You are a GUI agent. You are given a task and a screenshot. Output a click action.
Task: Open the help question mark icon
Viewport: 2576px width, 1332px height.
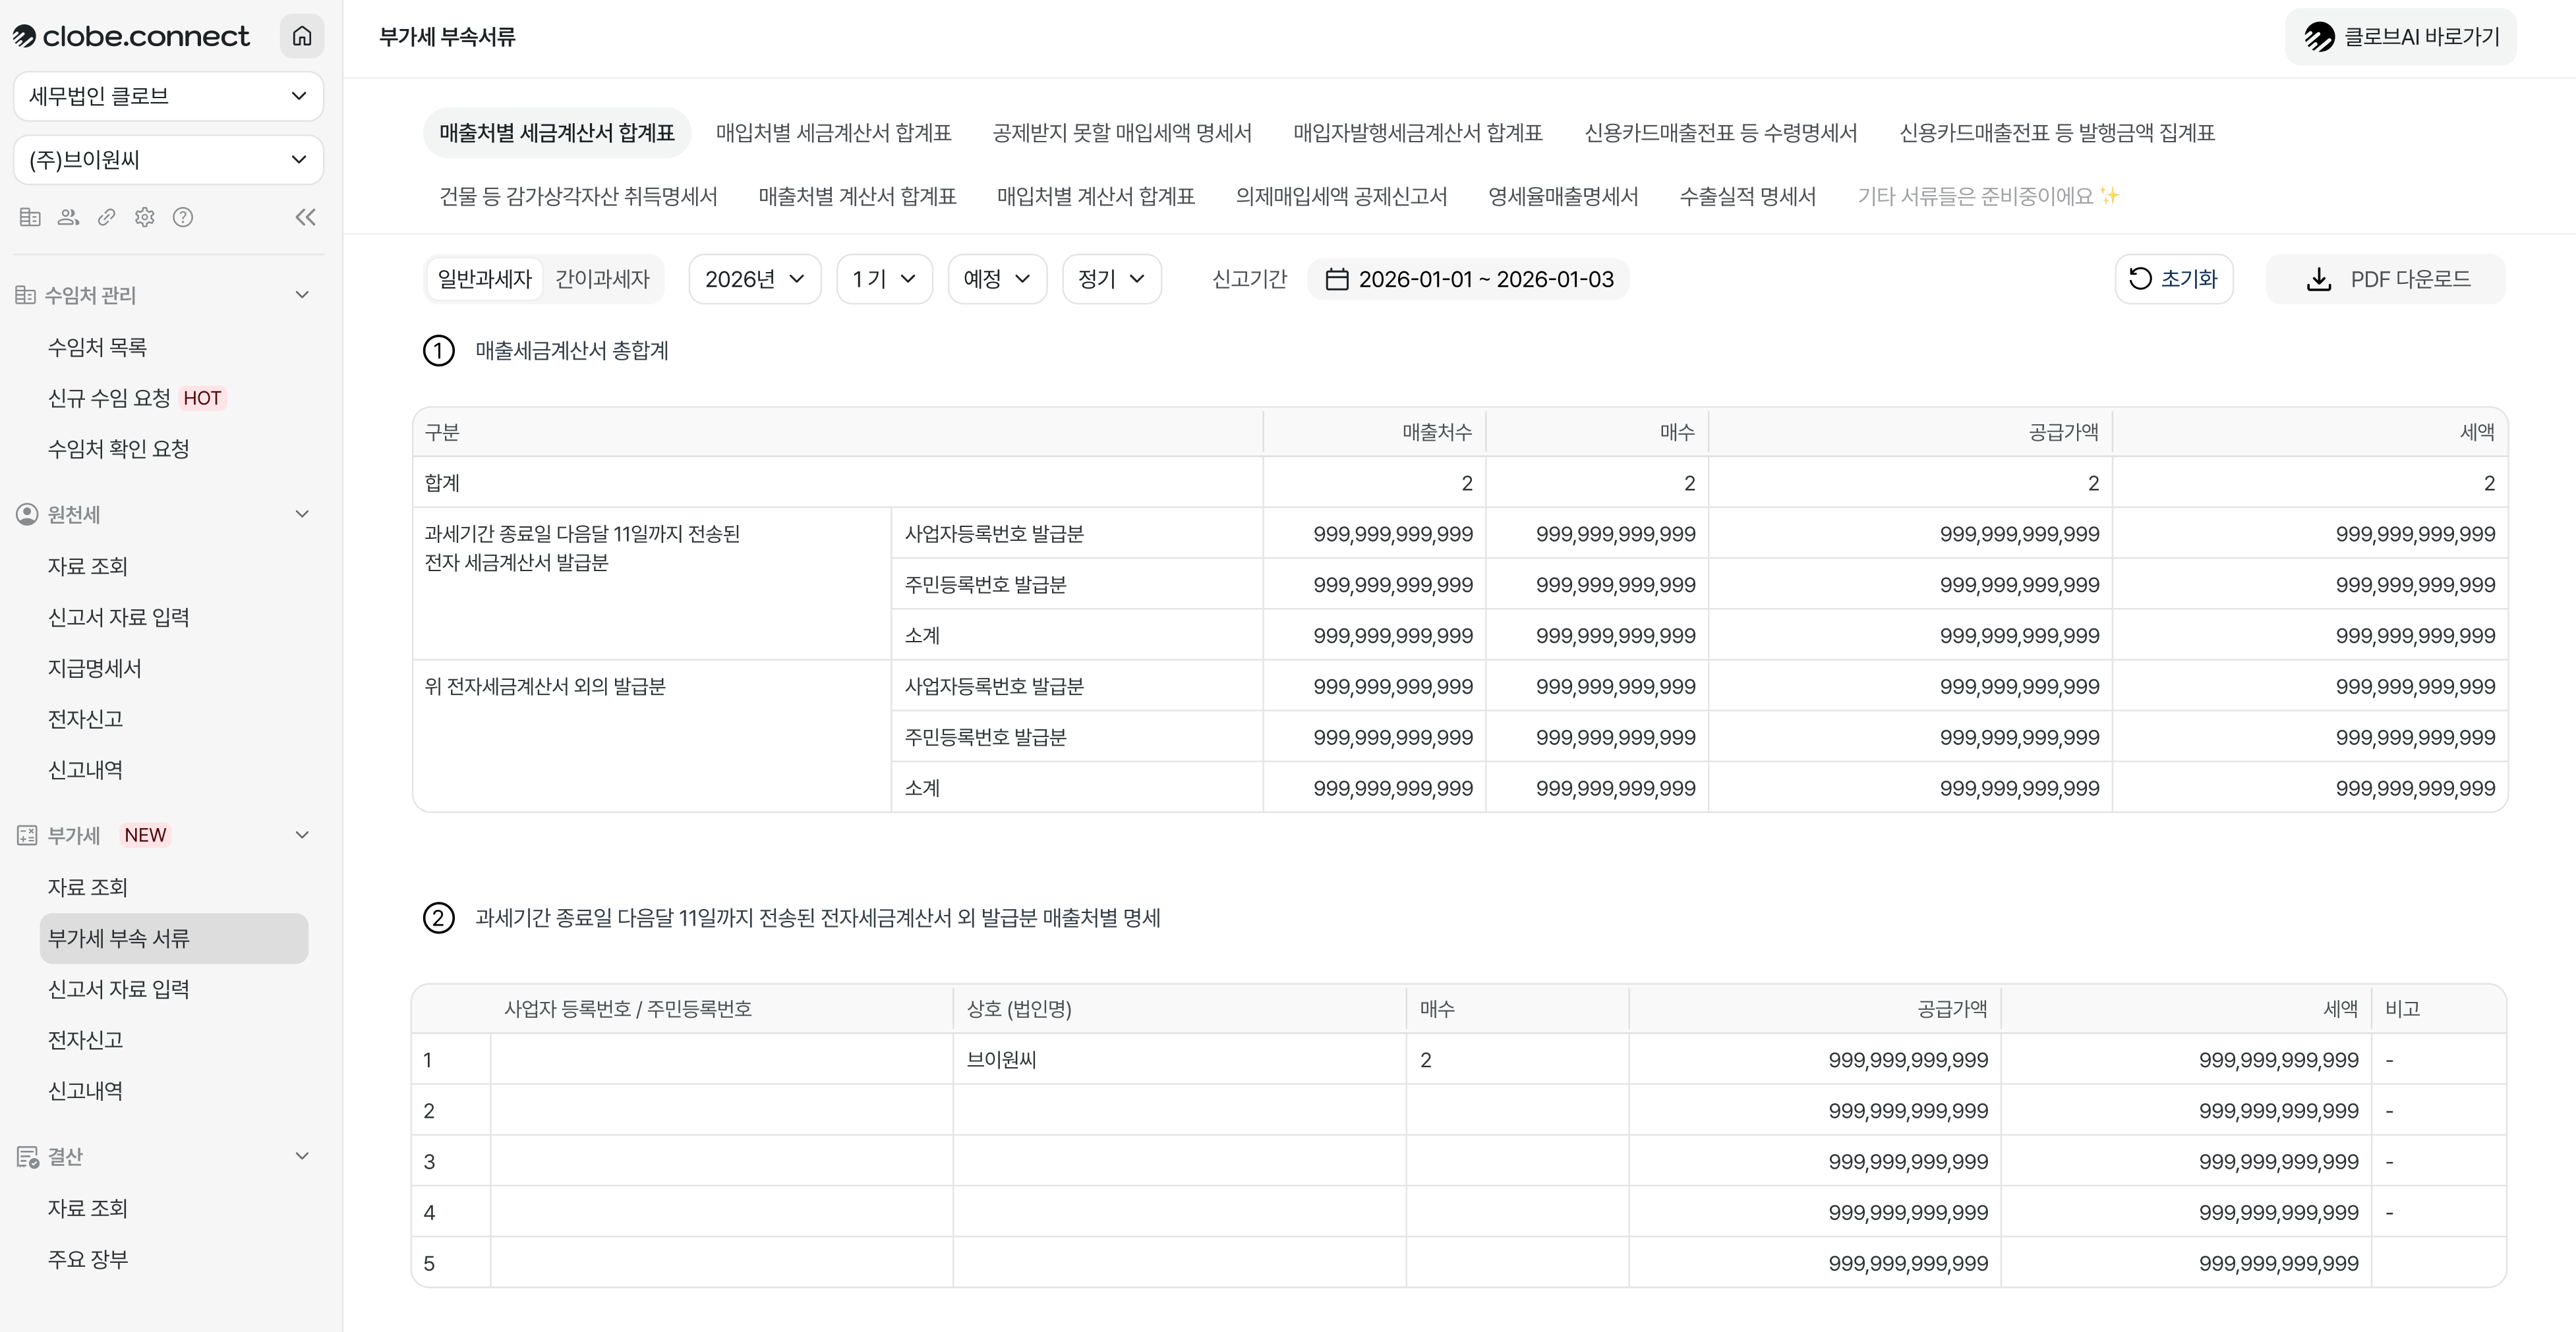point(183,217)
